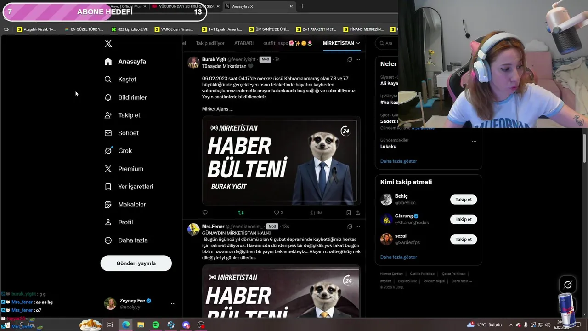588x331 pixels.
Task: Open the ÜMRANİYE'DE ÜNİ bookmark
Action: tap(269, 29)
